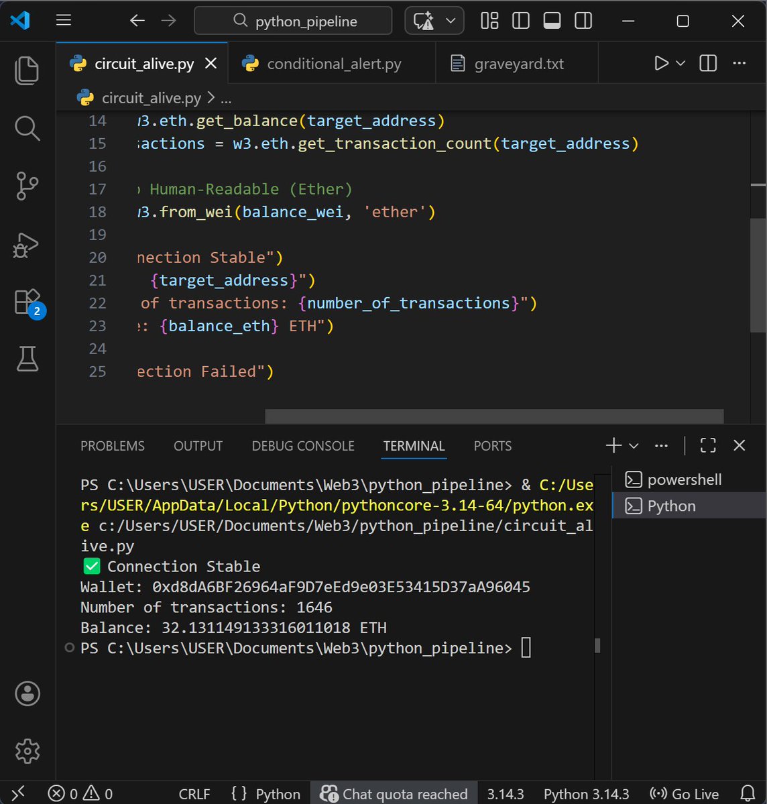This screenshot has width=767, height=804.
Task: Switch to the OUTPUT panel tab
Action: coord(198,445)
